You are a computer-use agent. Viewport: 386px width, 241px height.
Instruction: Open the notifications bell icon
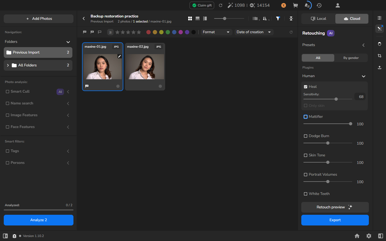tap(307, 5)
